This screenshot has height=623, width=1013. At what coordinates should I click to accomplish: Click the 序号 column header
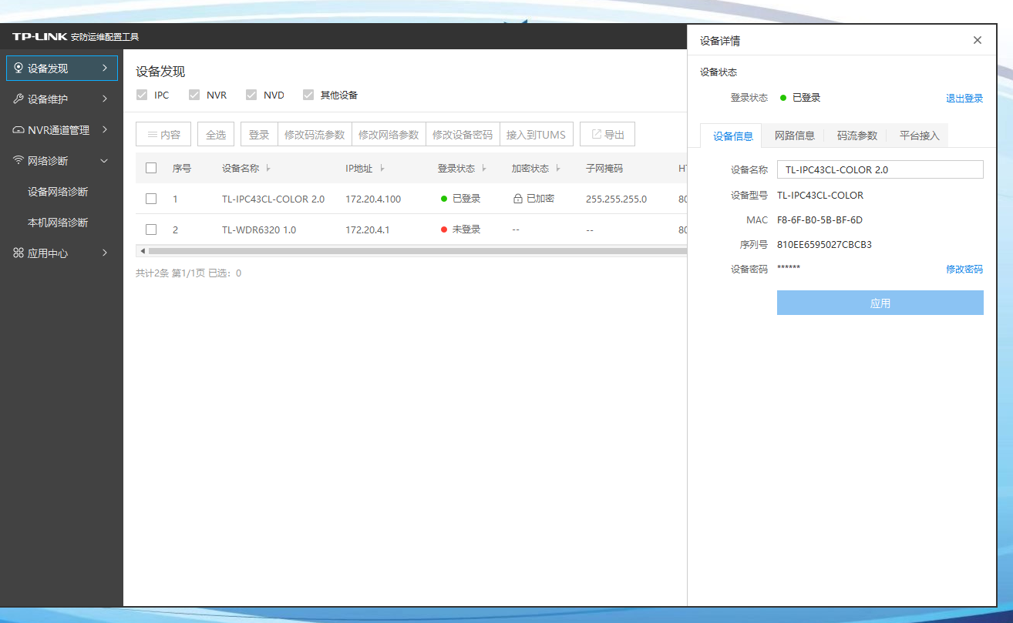click(182, 168)
